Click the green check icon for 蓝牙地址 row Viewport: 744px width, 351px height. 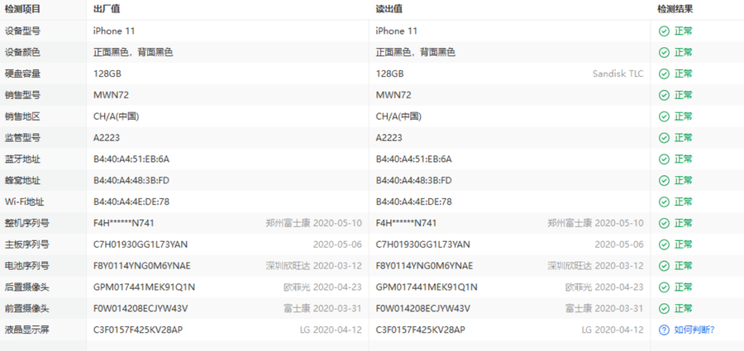pyautogui.click(x=664, y=159)
